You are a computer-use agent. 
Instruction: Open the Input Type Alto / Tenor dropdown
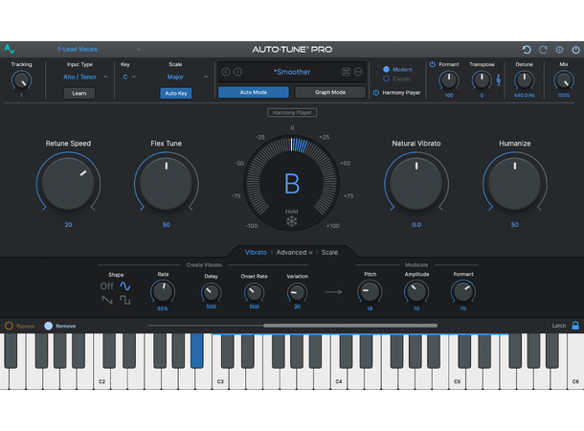pos(85,77)
